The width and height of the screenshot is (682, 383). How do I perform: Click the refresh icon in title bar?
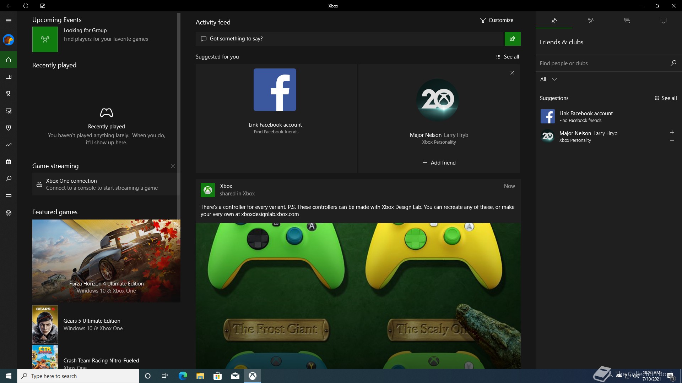click(x=26, y=6)
